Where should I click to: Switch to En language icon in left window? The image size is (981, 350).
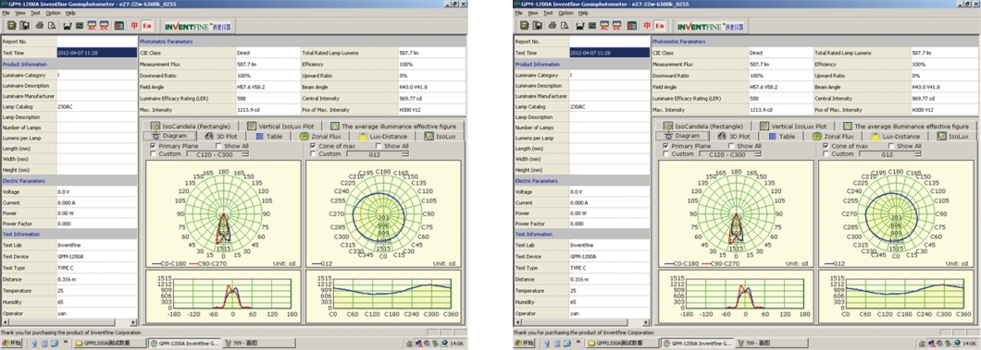(147, 26)
